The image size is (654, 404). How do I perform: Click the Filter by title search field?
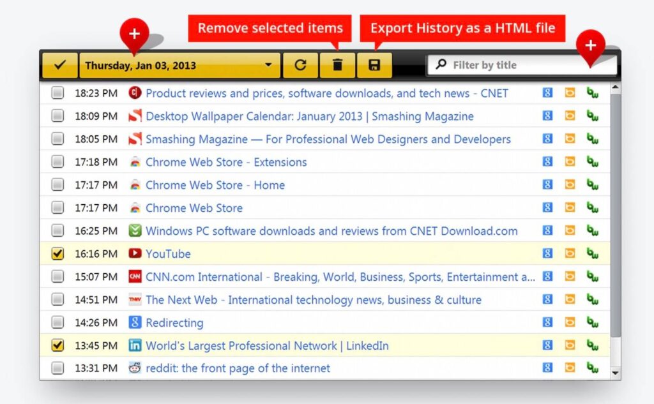coord(522,65)
